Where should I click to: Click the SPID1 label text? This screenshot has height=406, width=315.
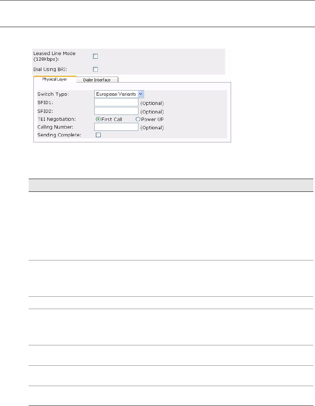click(x=45, y=102)
